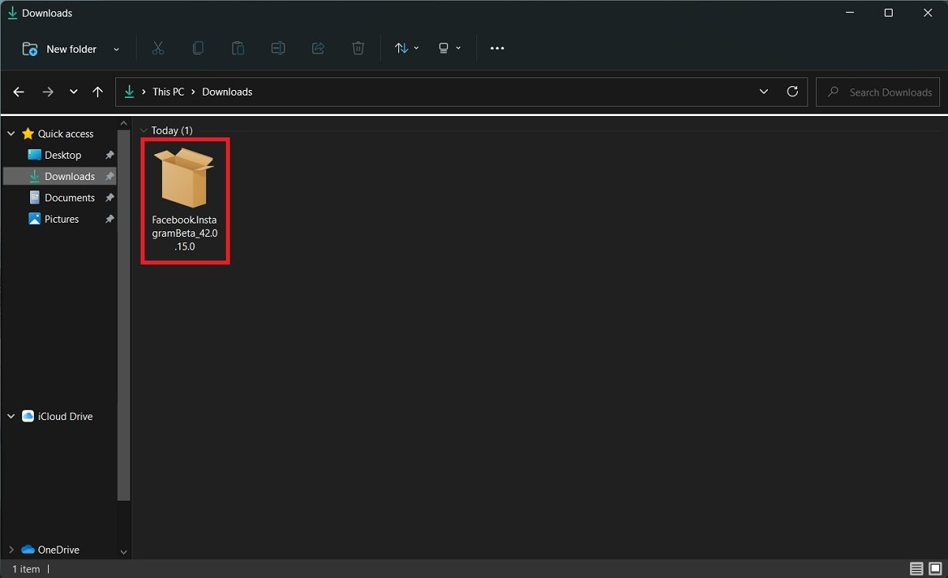
Task: Collapse the Quick access tree node
Action: tap(11, 133)
